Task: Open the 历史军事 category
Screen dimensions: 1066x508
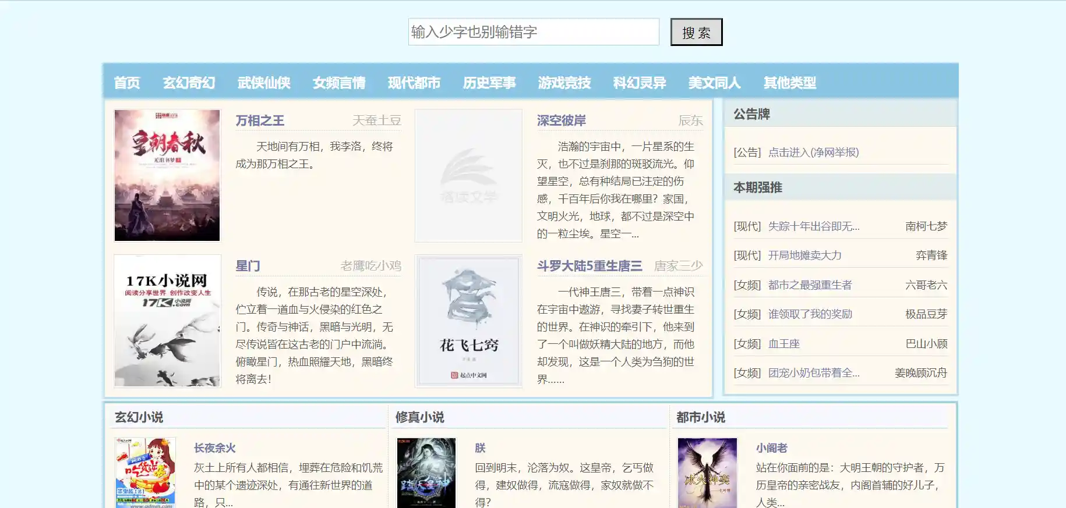Action: coord(489,83)
